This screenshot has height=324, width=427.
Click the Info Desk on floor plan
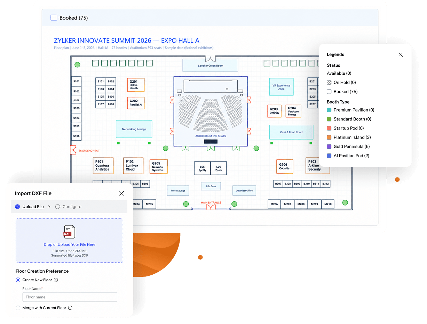click(x=211, y=186)
